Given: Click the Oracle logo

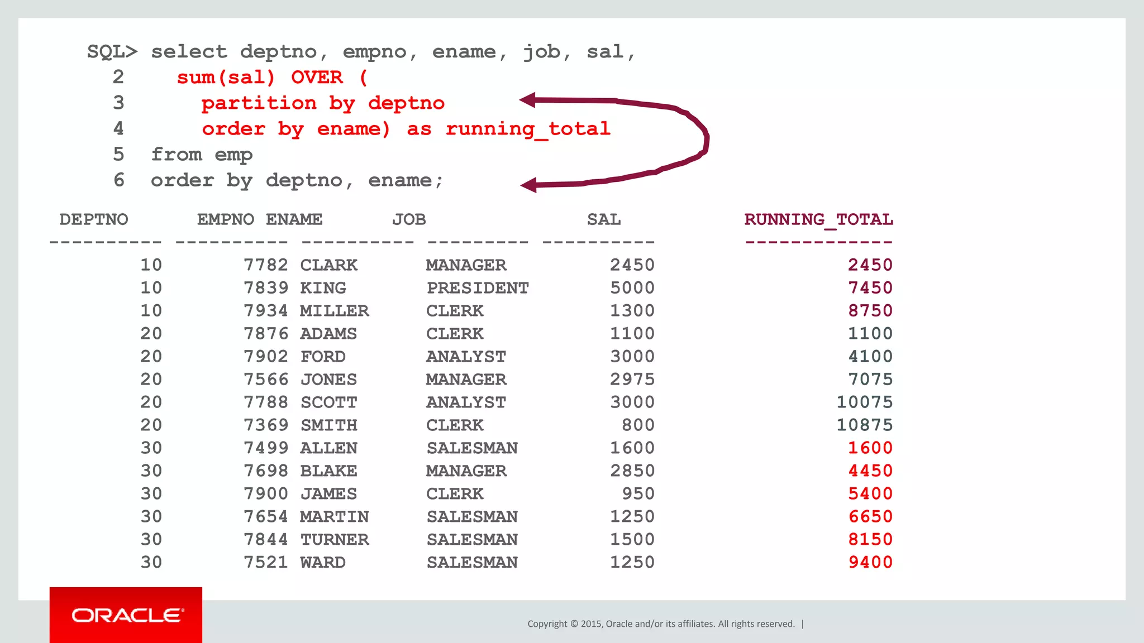Looking at the screenshot, I should [x=126, y=615].
